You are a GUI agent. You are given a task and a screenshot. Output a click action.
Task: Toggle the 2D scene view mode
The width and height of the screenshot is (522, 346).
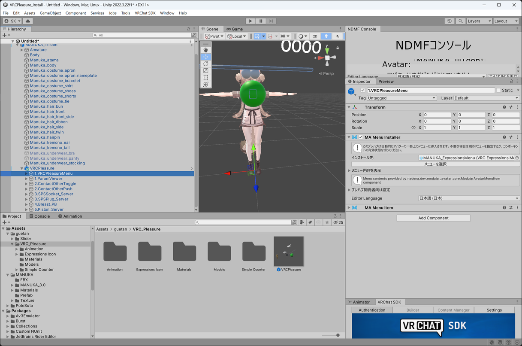point(315,36)
